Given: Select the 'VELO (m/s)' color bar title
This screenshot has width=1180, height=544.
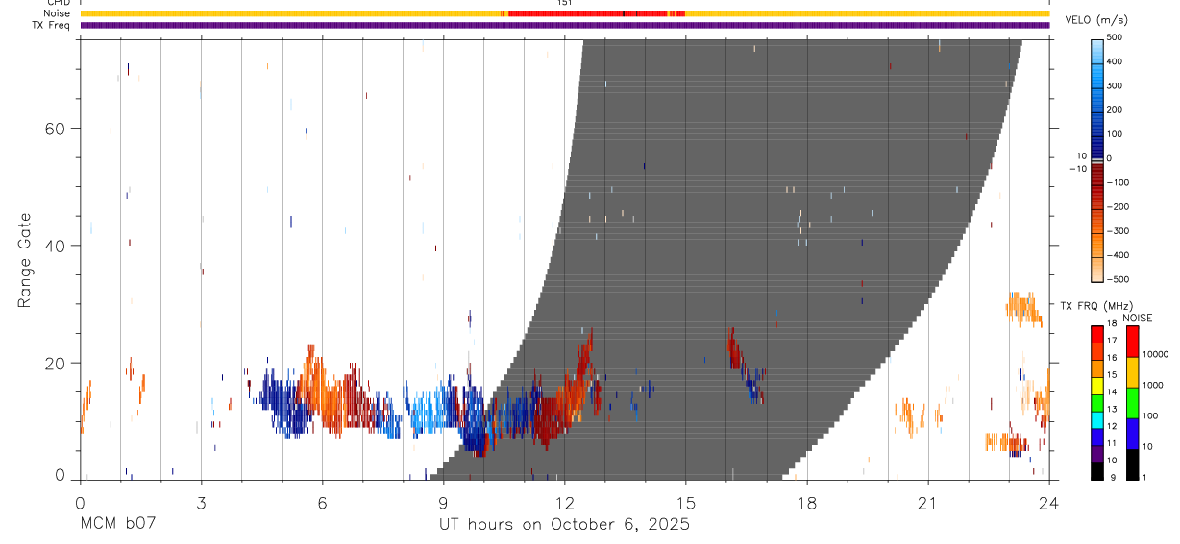Looking at the screenshot, I should (1097, 20).
